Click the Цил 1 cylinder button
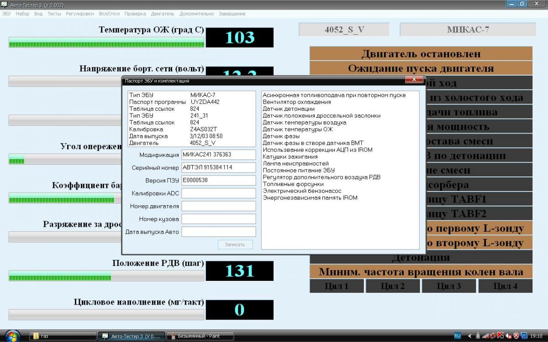This screenshot has width=548, height=342. coord(337,286)
